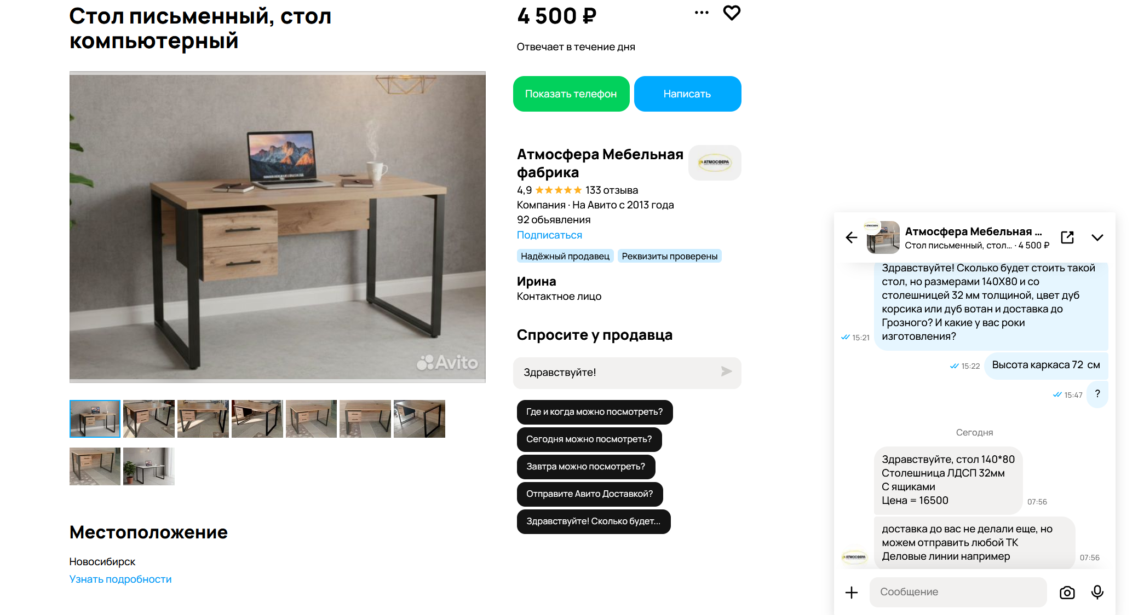The height and width of the screenshot is (615, 1144).
Task: Collapse the chat panel with chevron
Action: point(1097,237)
